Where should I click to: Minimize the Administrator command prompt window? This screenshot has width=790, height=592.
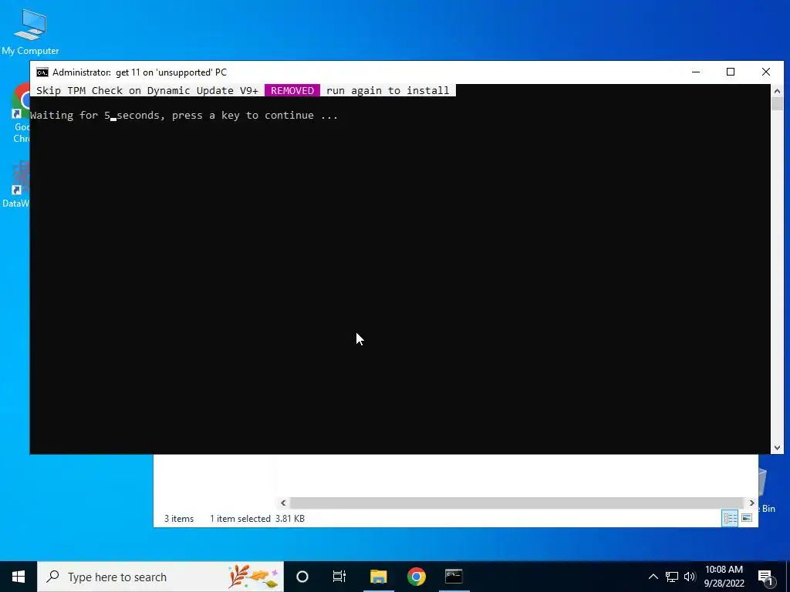click(696, 72)
